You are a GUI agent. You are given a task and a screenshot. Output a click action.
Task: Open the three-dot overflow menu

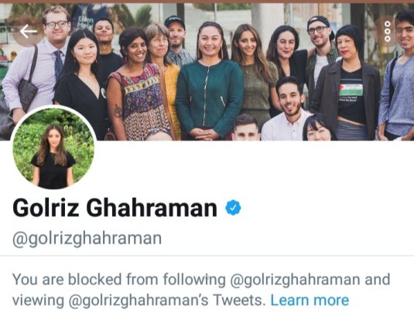(x=388, y=32)
